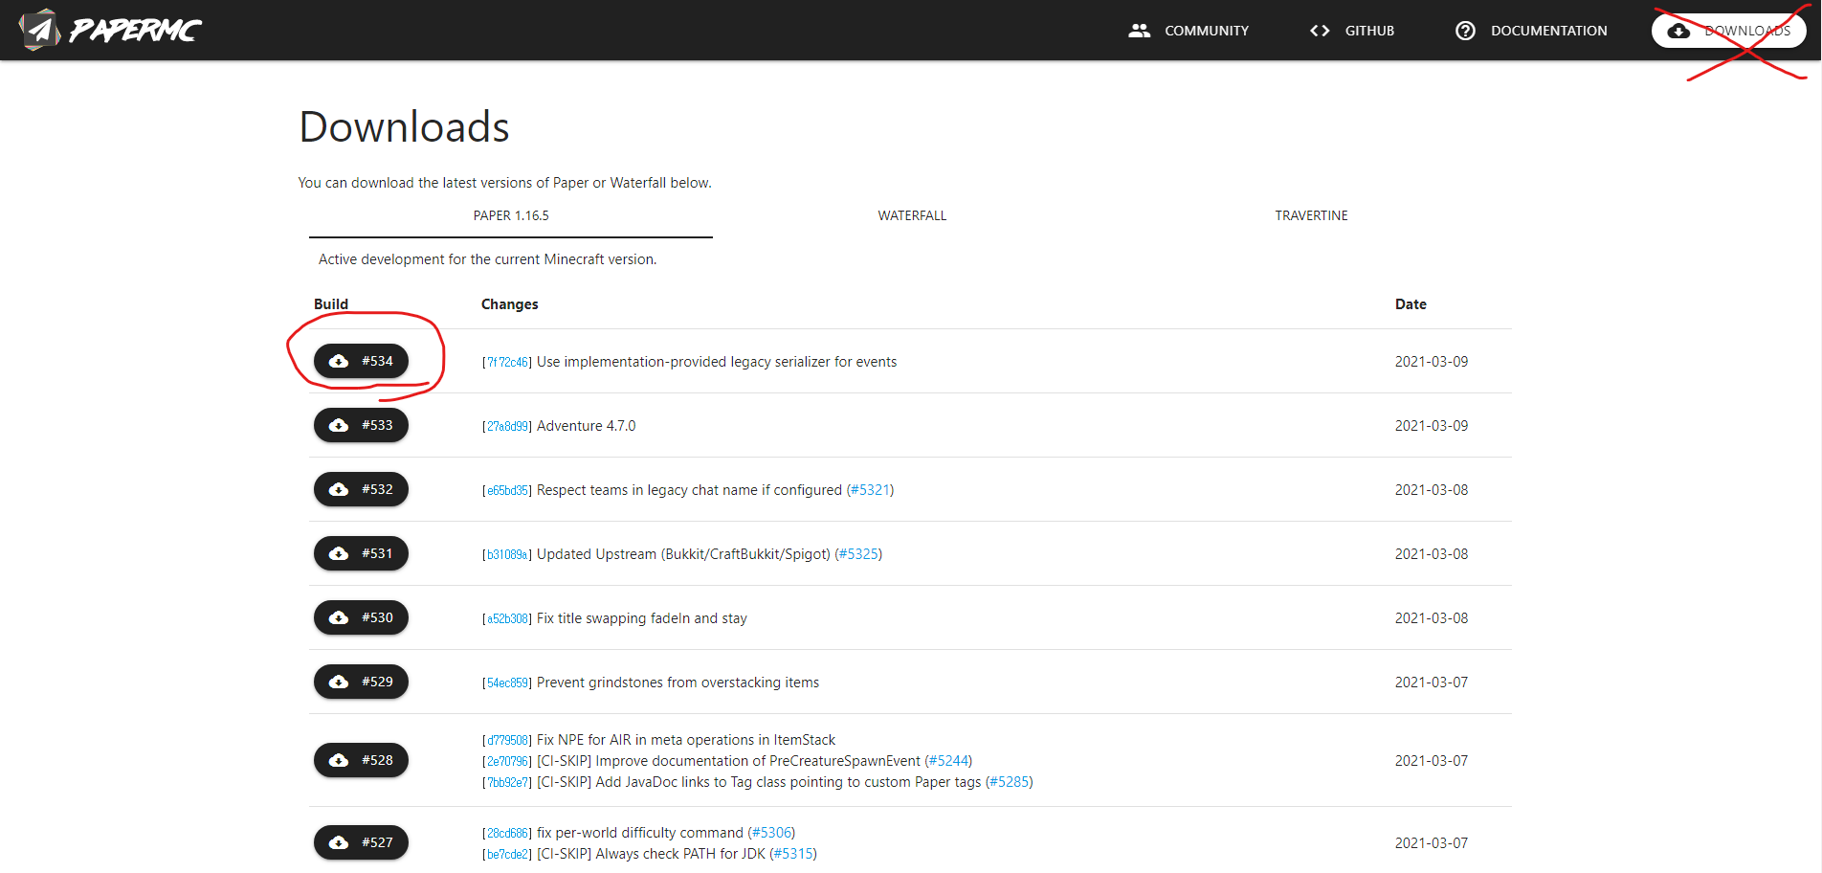Download build #534

[361, 361]
